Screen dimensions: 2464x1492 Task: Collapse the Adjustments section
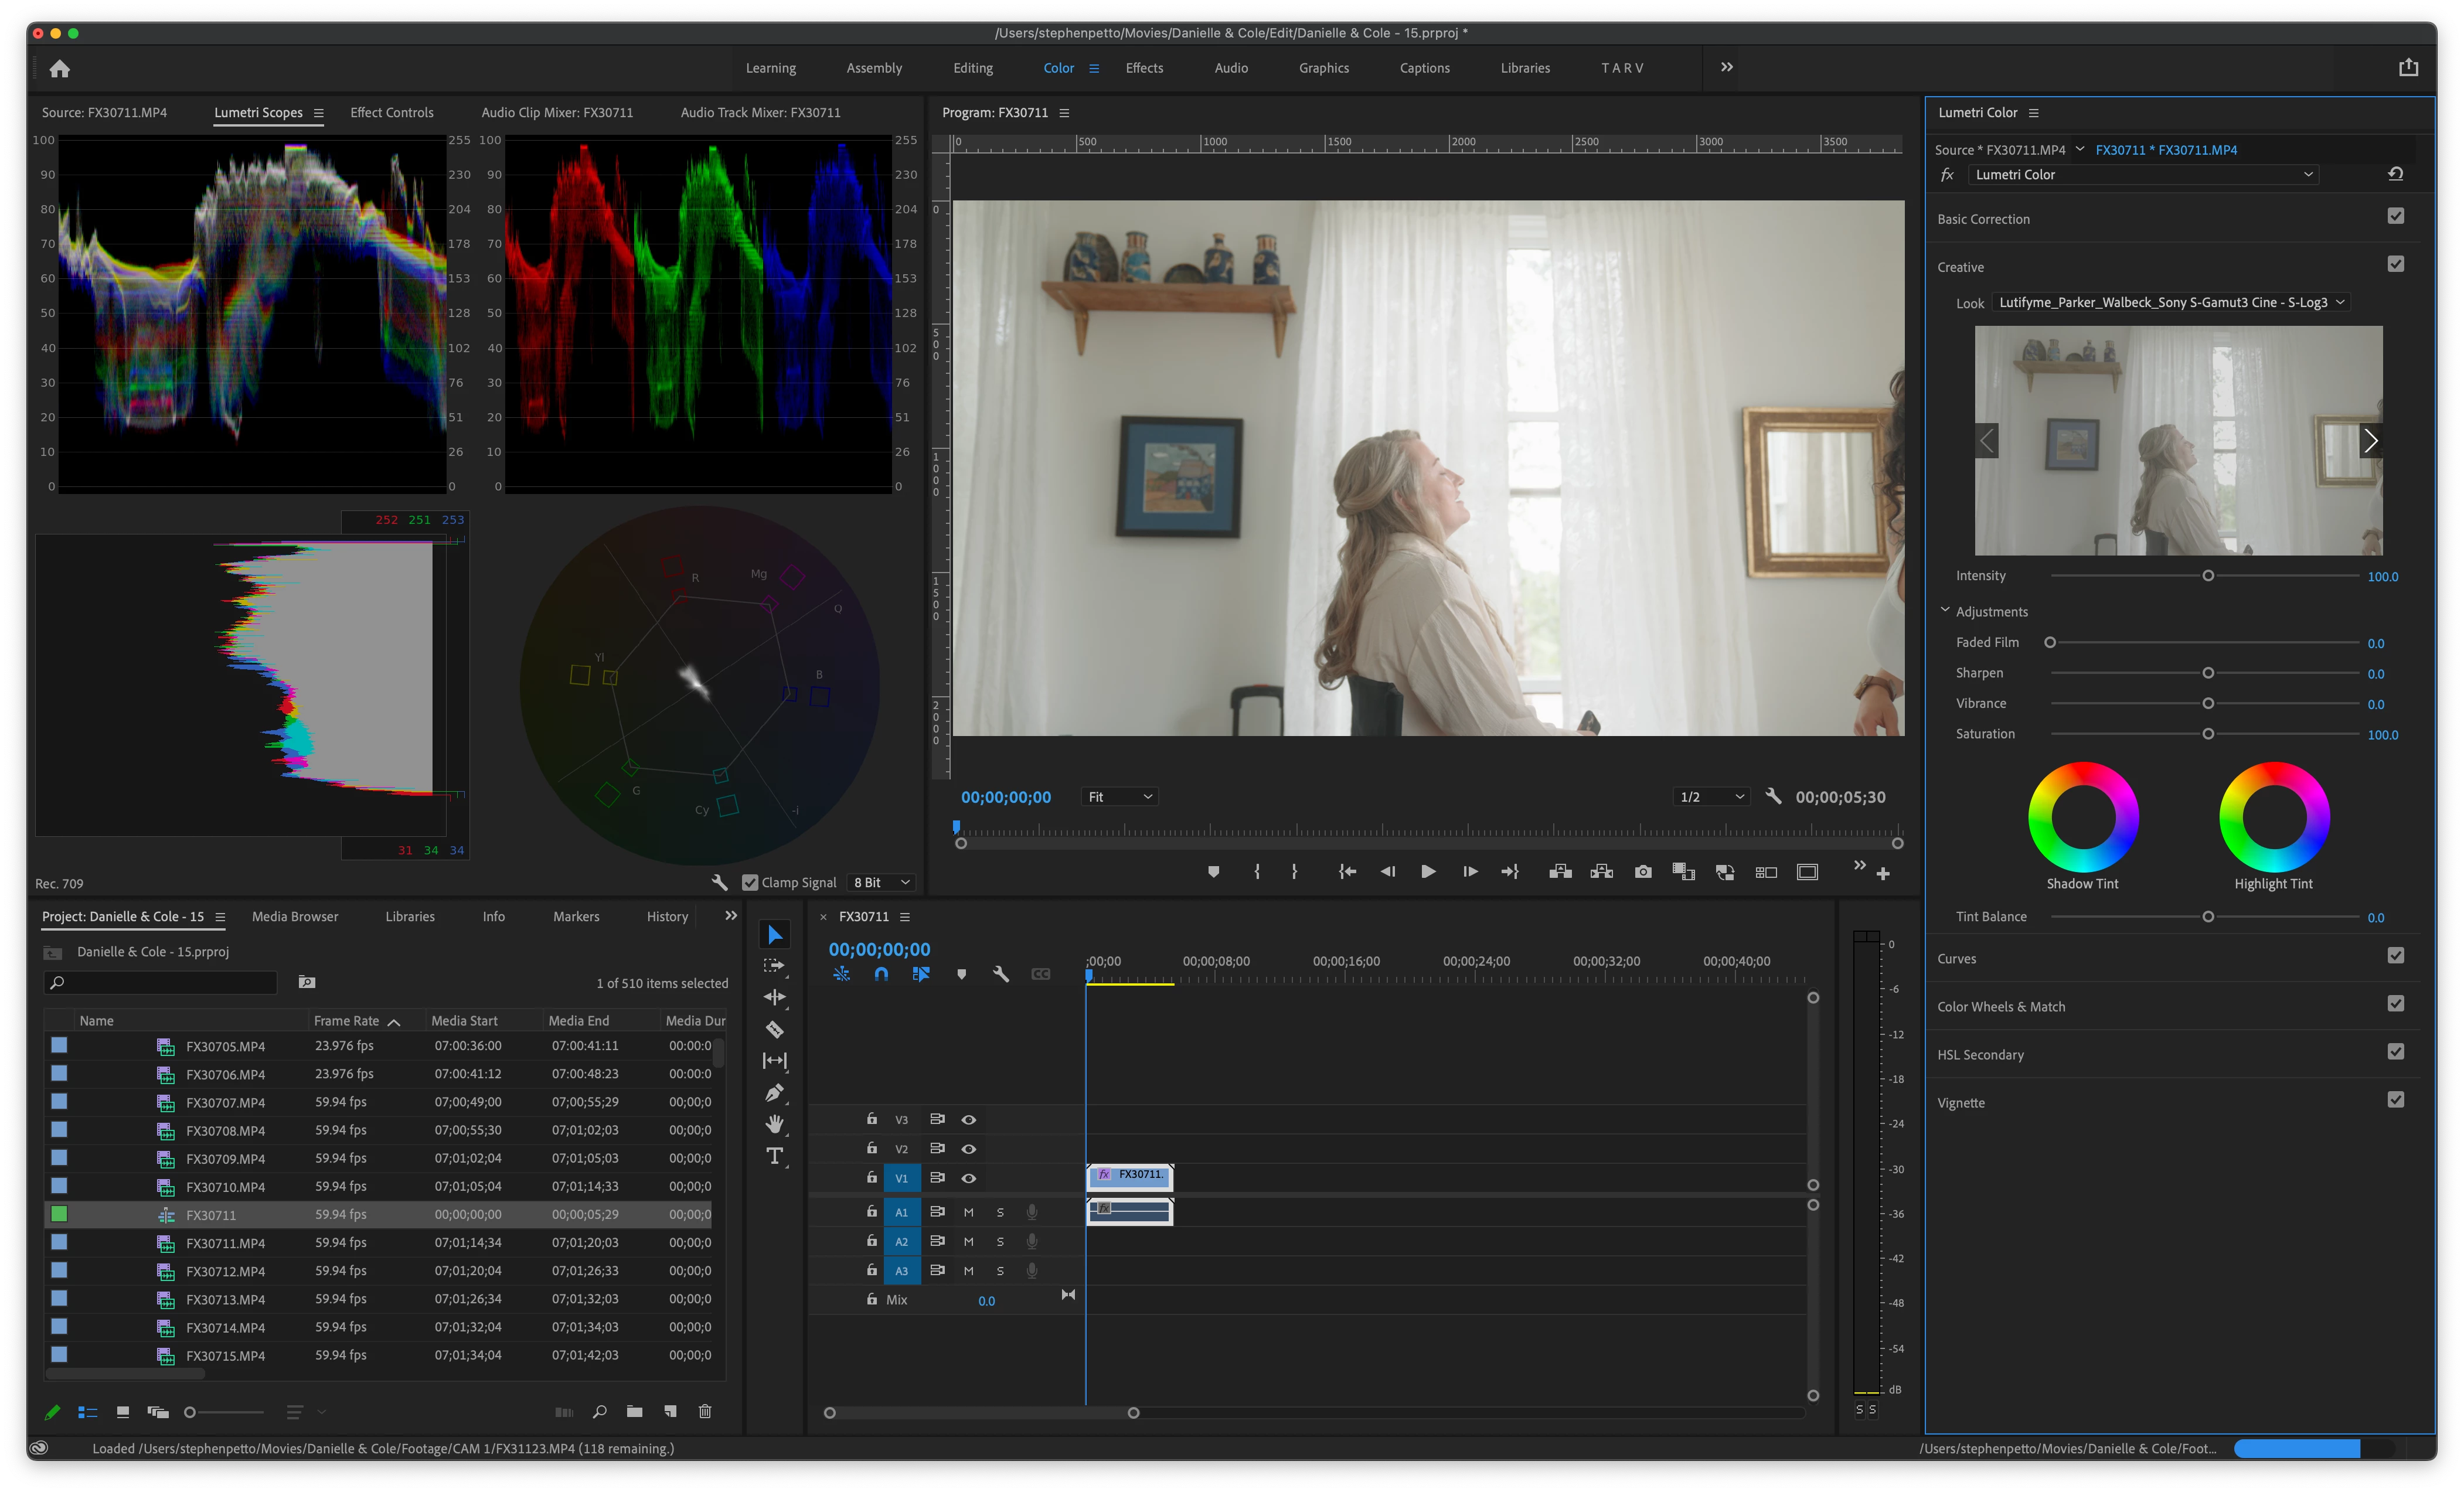click(x=1945, y=610)
